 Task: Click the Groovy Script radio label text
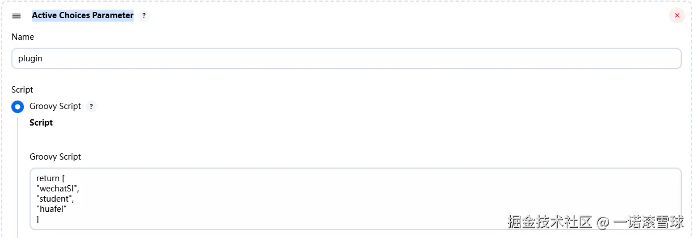(x=55, y=106)
